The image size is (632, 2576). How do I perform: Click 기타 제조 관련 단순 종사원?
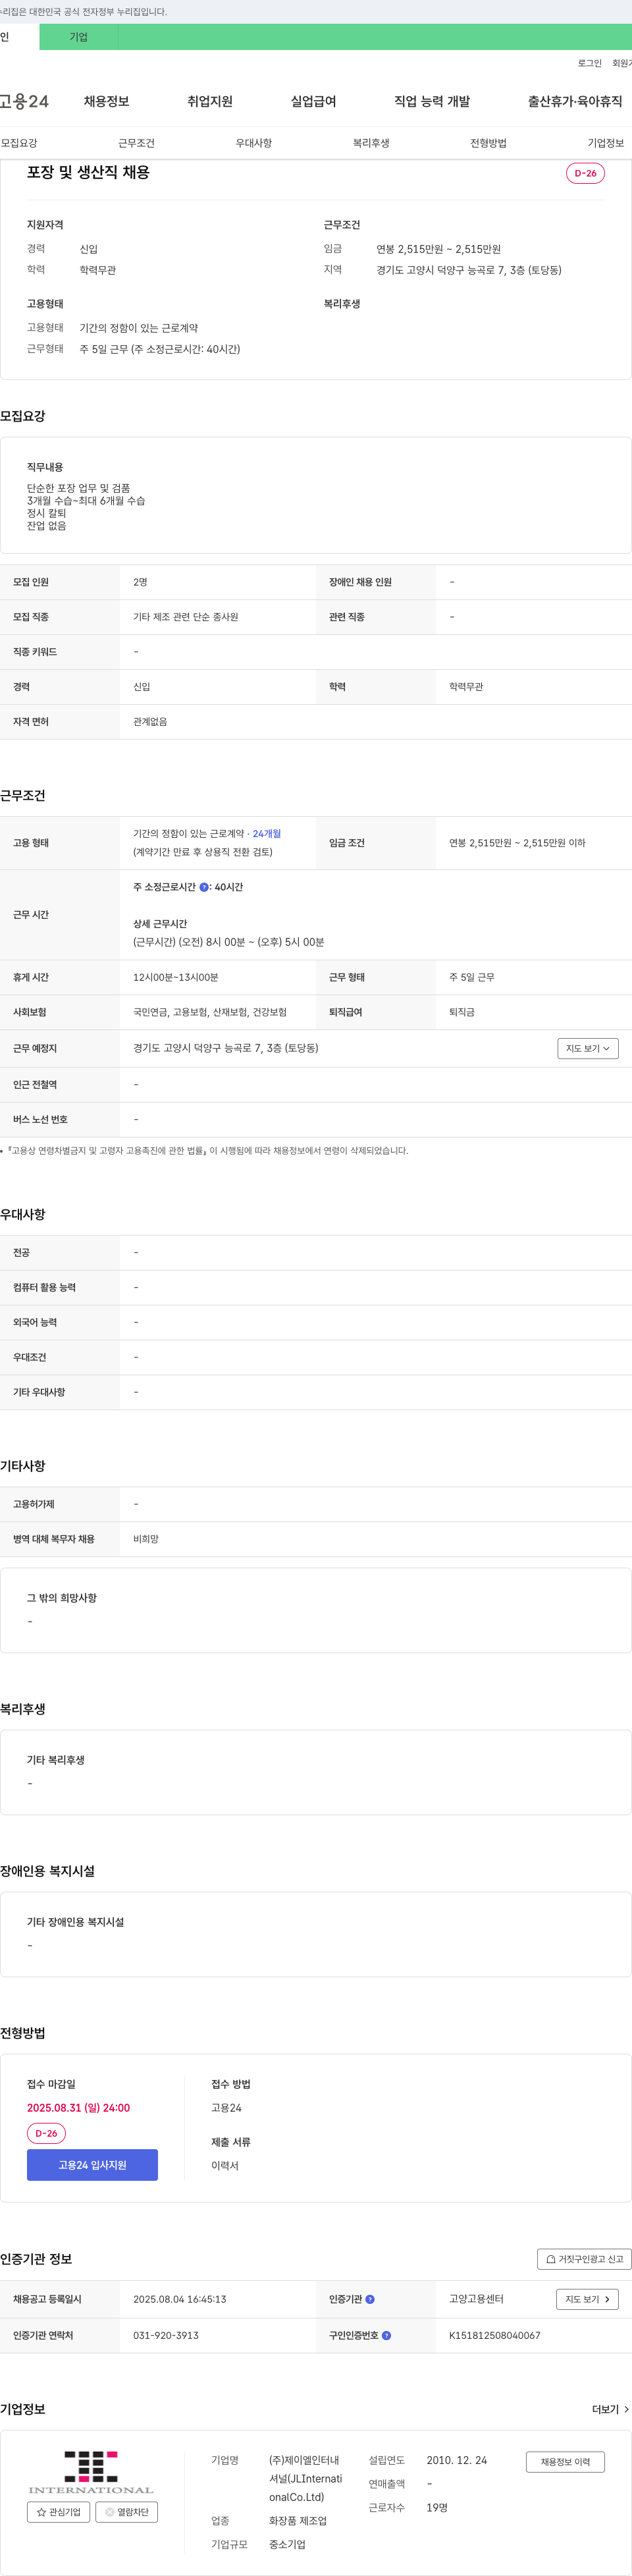[186, 617]
